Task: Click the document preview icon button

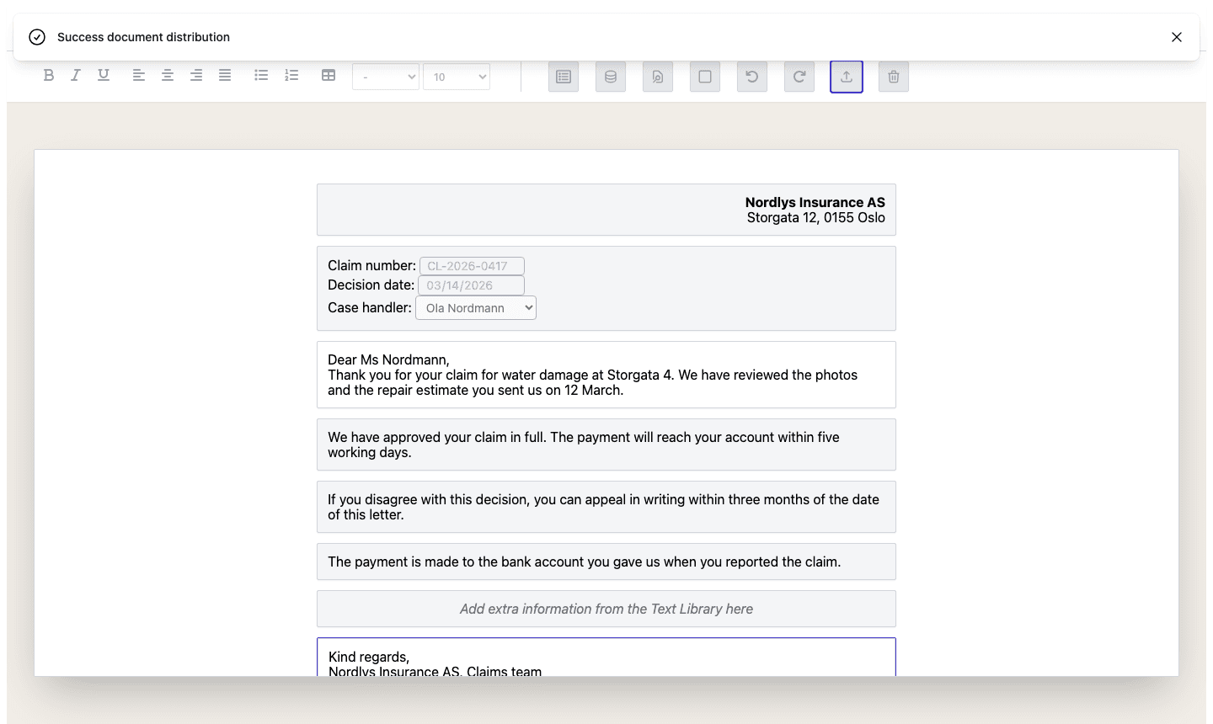Action: click(x=658, y=77)
